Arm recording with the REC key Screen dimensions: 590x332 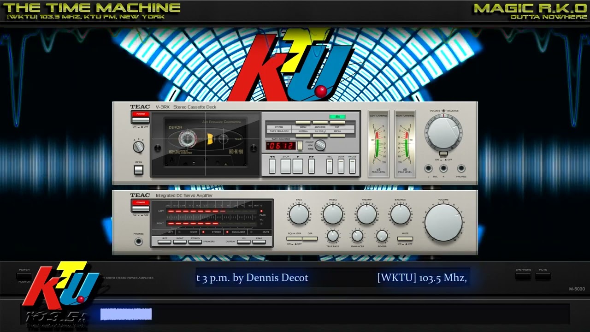click(330, 166)
